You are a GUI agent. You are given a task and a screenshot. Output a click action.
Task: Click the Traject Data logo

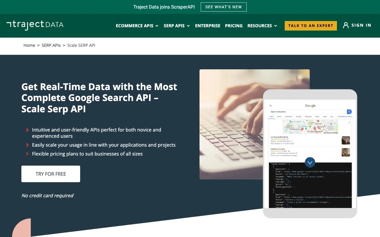click(35, 25)
